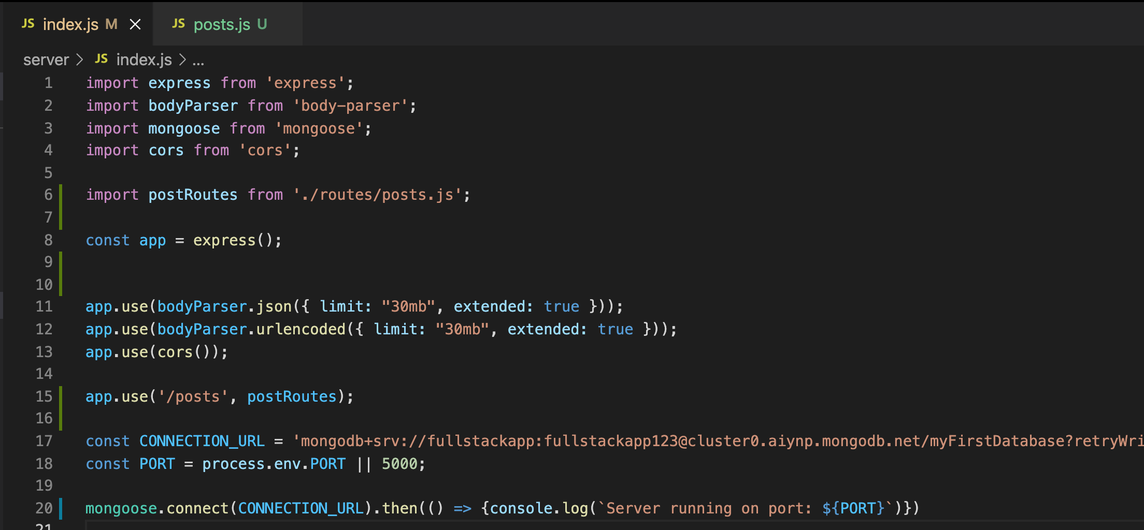Viewport: 1144px width, 530px height.
Task: Click 'console.log' on line 20
Action: coord(539,508)
